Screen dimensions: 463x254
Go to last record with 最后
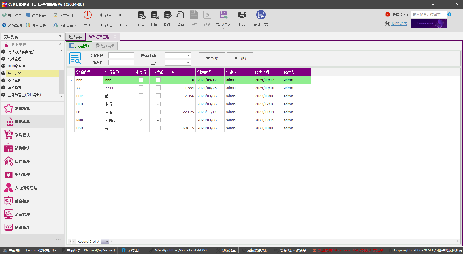point(106,25)
